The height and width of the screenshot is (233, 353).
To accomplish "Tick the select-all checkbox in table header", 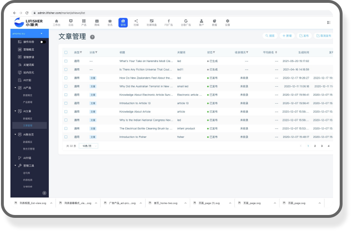I will (x=66, y=53).
